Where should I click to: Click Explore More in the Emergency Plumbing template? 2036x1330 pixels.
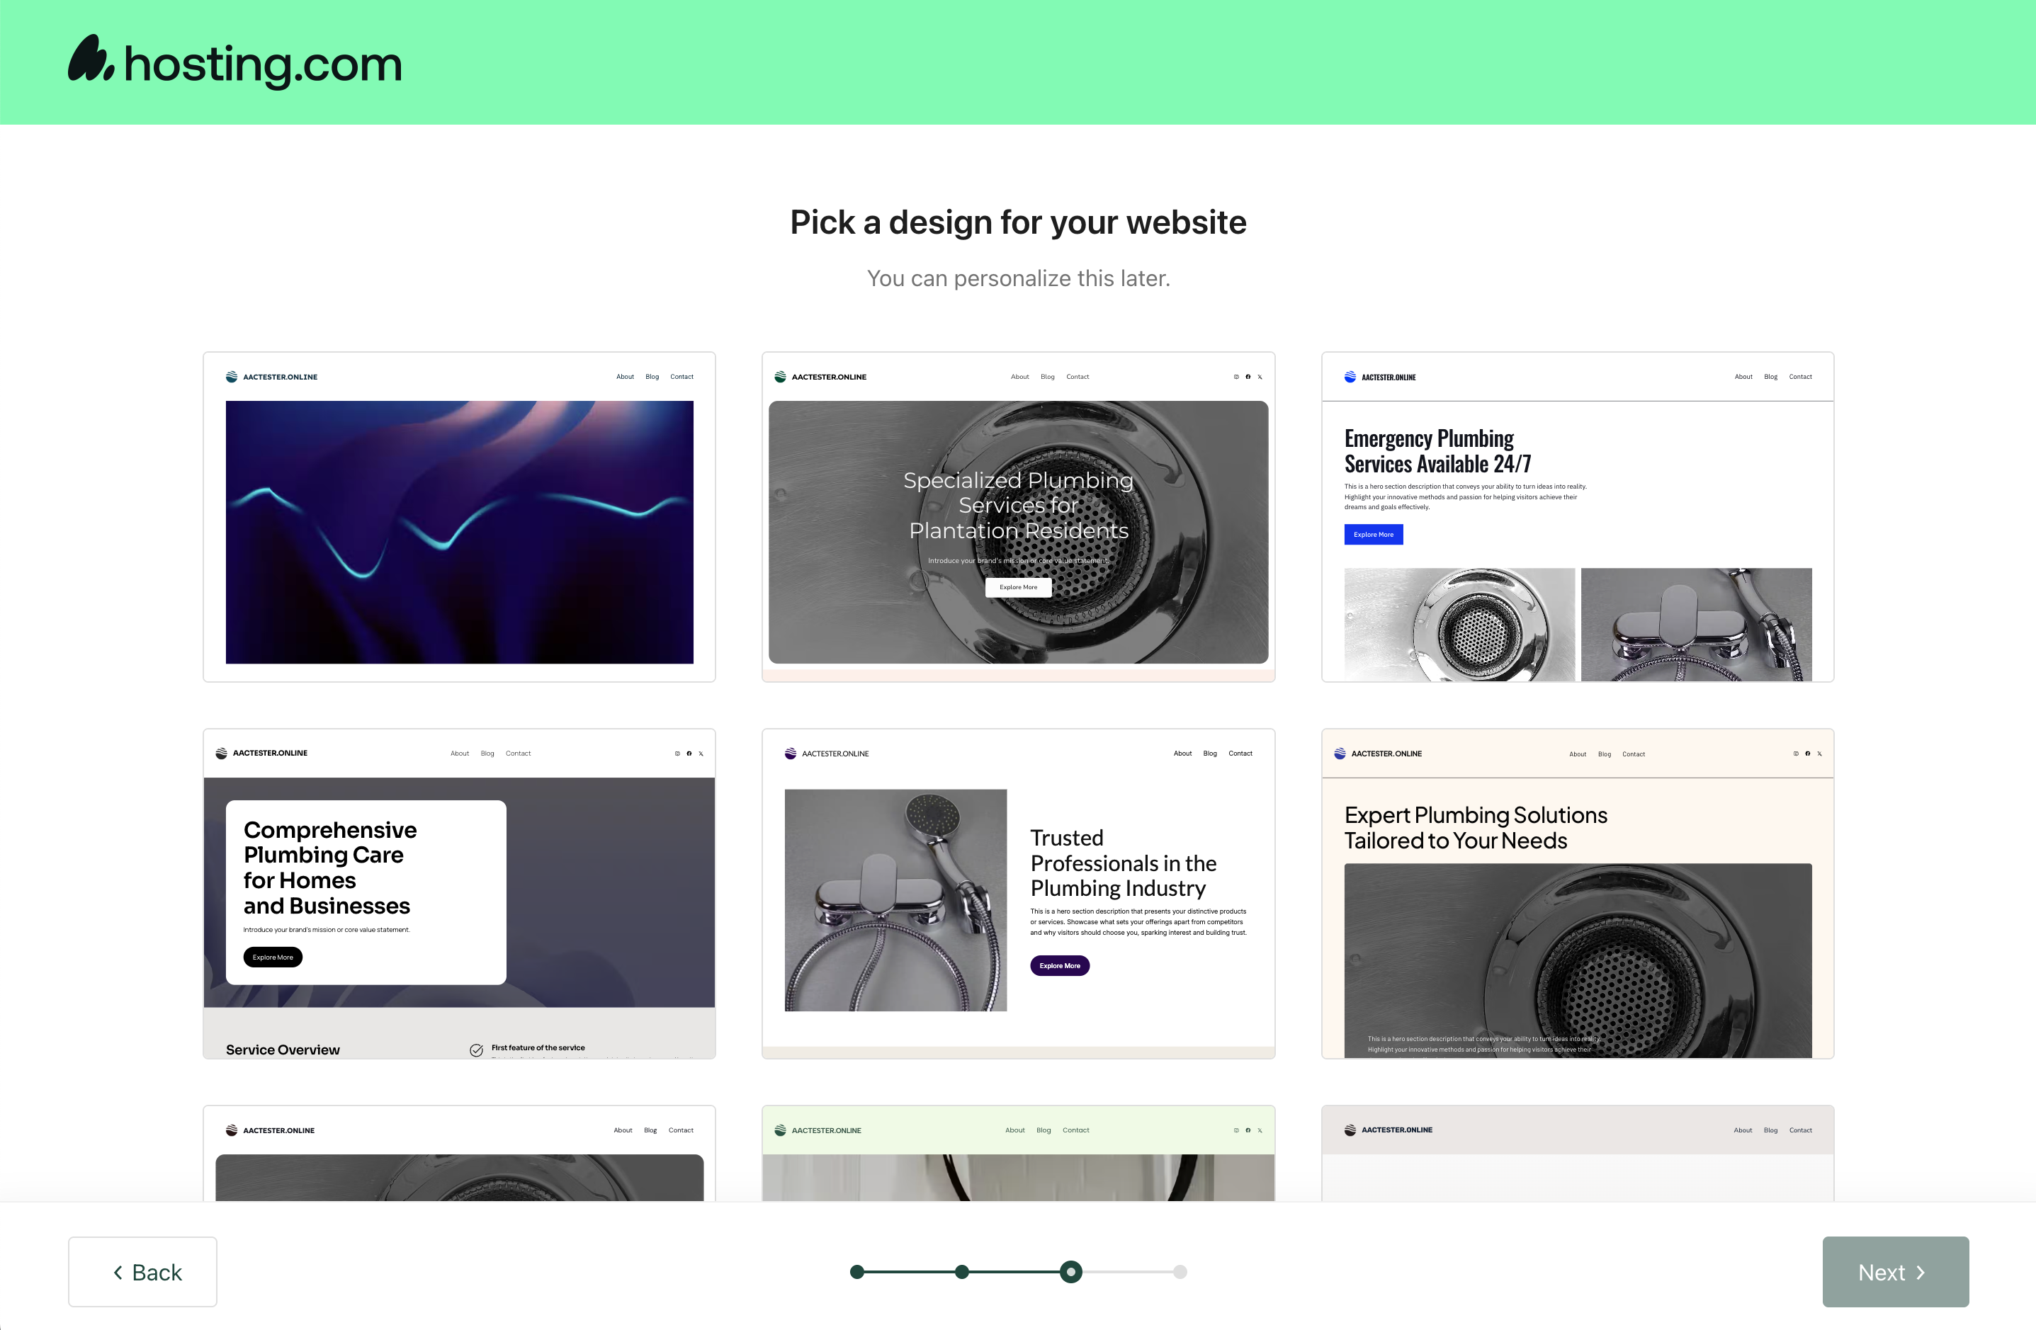point(1373,534)
